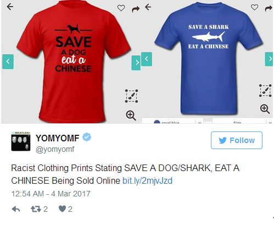Reply to the tweet
Screen dimensions: 274x225
(16, 209)
